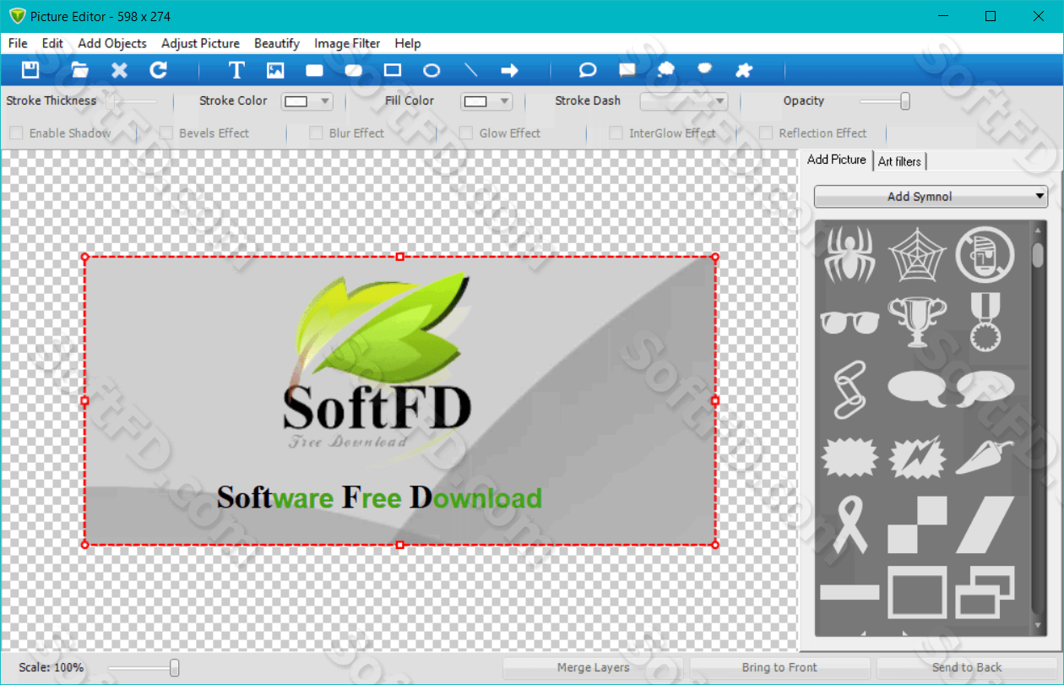Select the arrow shape tool
Screen dimensions: 1064x685
click(x=510, y=70)
